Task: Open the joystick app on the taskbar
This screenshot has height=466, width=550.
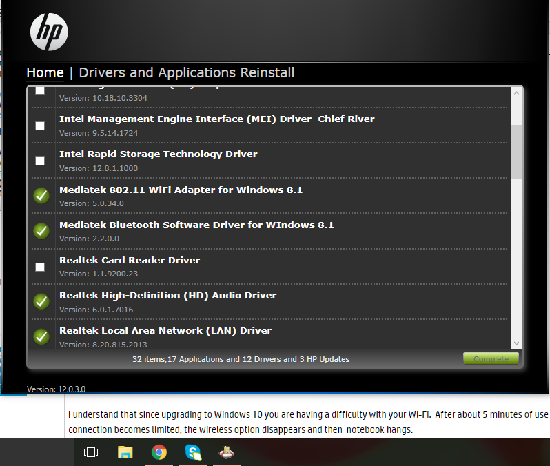Action: click(227, 452)
